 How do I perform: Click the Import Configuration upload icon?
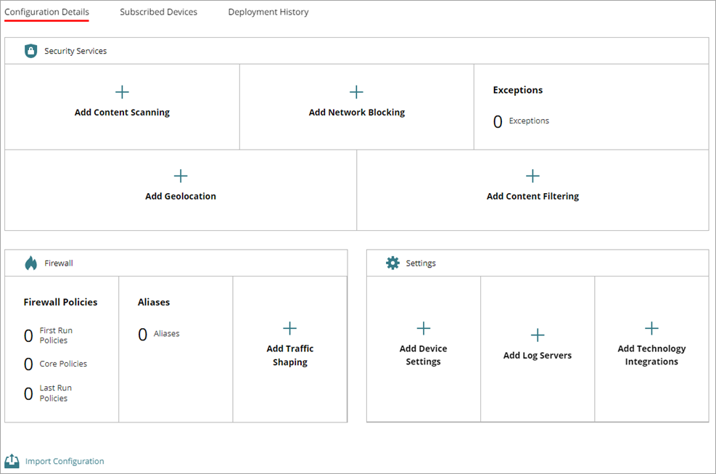[x=11, y=460]
